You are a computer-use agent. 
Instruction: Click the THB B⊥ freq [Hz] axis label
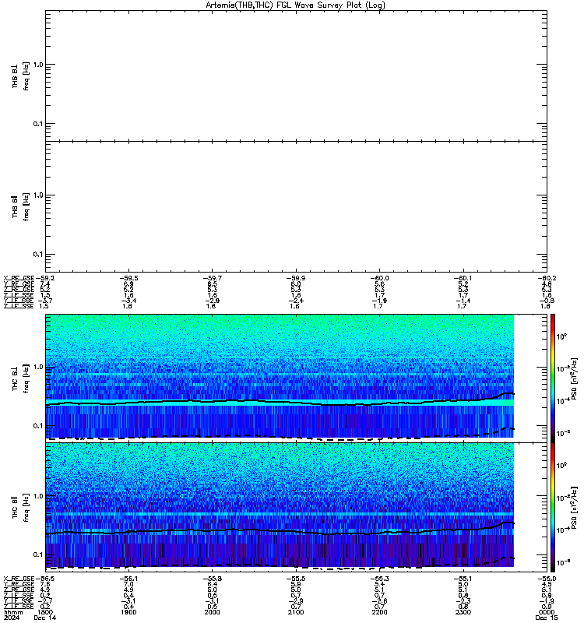coord(20,76)
